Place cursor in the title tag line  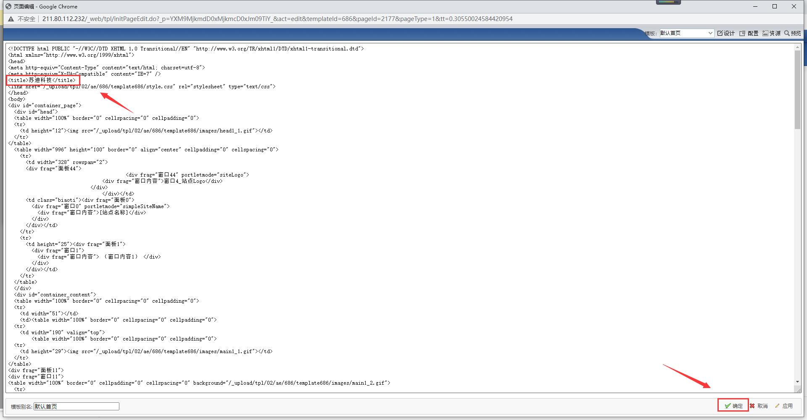(x=42, y=80)
